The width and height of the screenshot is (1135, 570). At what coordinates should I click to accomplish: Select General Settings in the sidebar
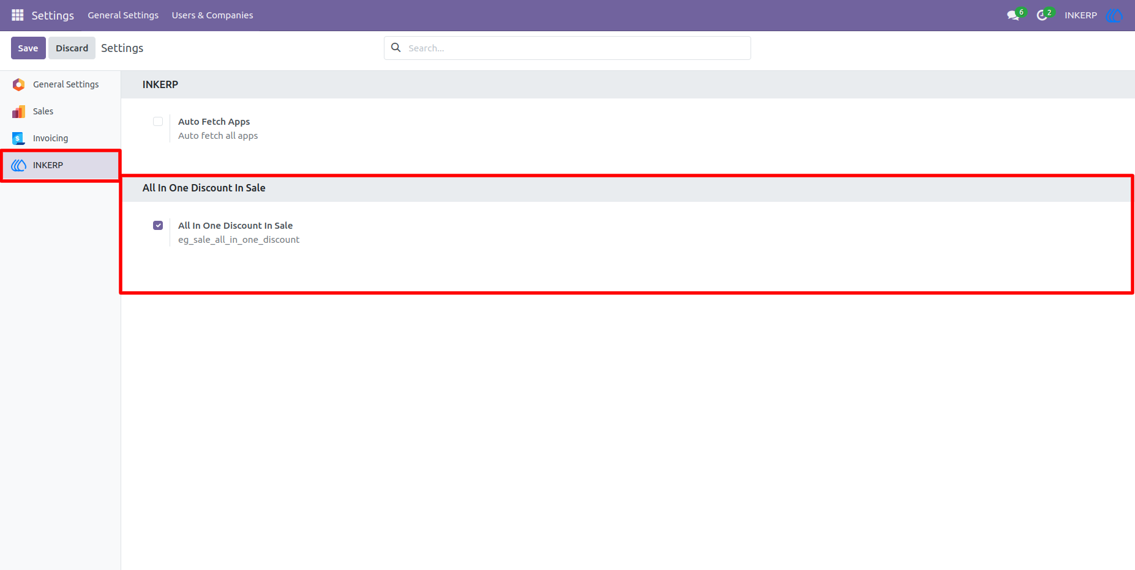60,84
